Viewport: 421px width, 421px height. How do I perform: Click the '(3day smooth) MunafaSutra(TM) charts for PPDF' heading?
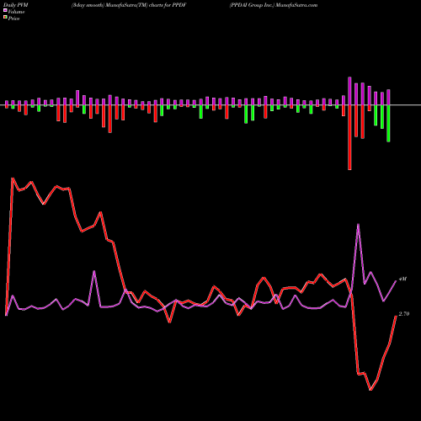tap(129, 5)
